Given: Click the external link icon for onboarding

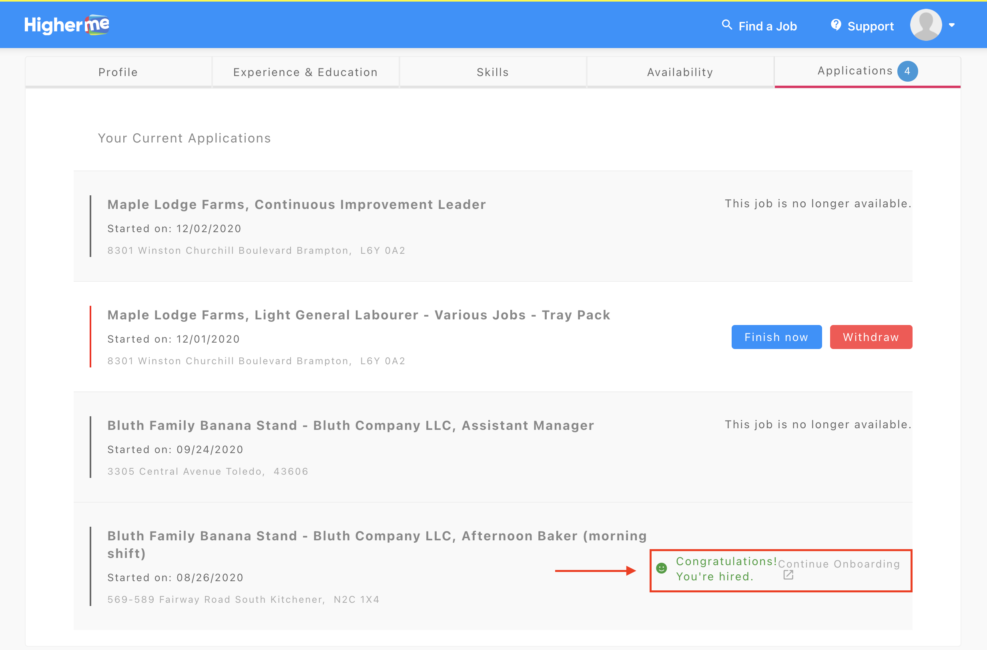Looking at the screenshot, I should pos(788,575).
